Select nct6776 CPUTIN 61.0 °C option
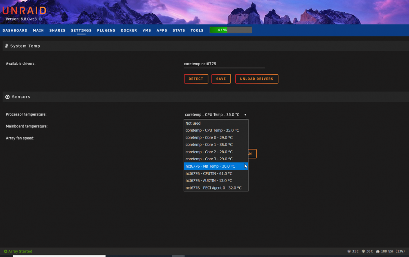Viewport: 409px width, 257px height. coord(216,173)
